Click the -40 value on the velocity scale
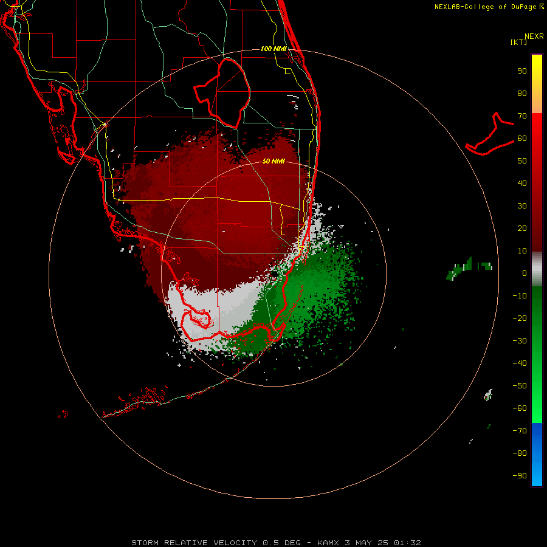Image resolution: width=547 pixels, height=547 pixels. pyautogui.click(x=520, y=363)
